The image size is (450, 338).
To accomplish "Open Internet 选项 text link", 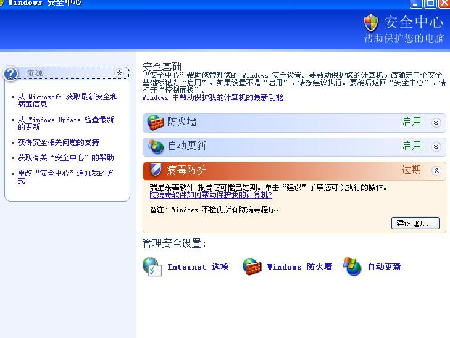I will [198, 266].
